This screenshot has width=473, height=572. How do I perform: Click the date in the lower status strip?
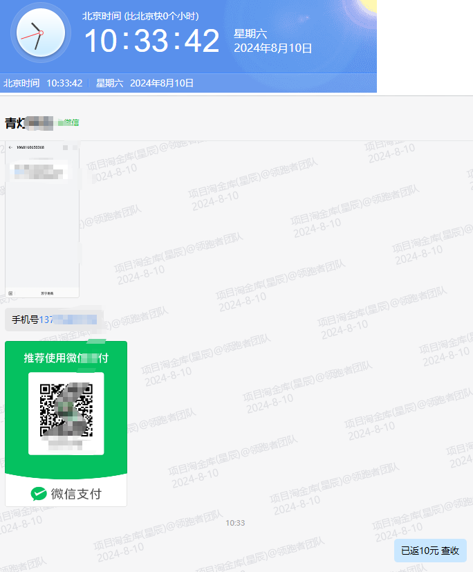pos(161,83)
